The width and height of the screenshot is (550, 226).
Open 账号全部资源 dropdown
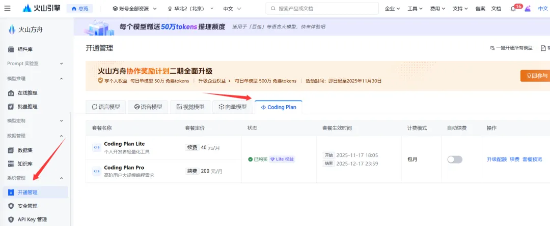click(134, 9)
